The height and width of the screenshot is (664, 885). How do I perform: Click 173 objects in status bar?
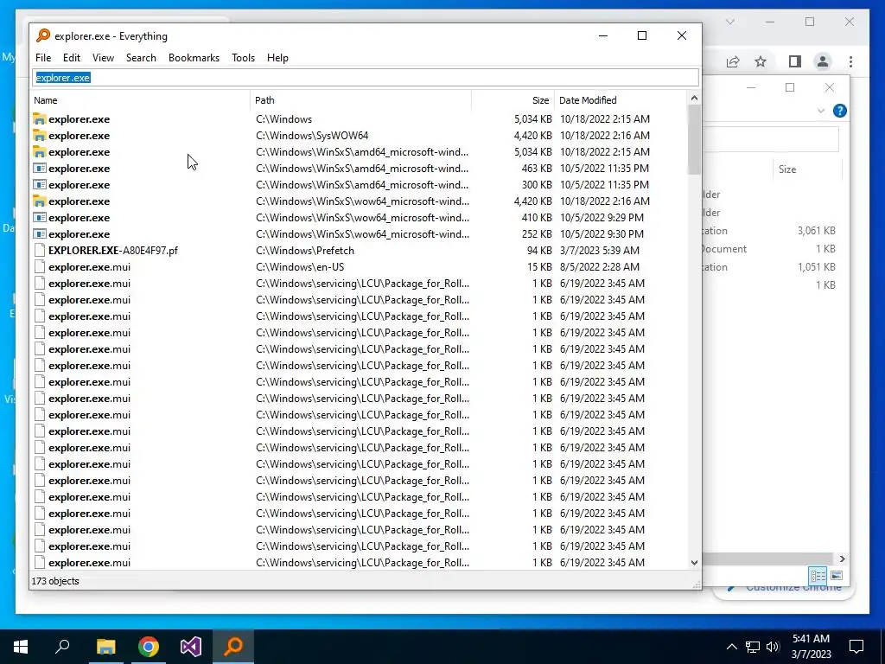55,581
